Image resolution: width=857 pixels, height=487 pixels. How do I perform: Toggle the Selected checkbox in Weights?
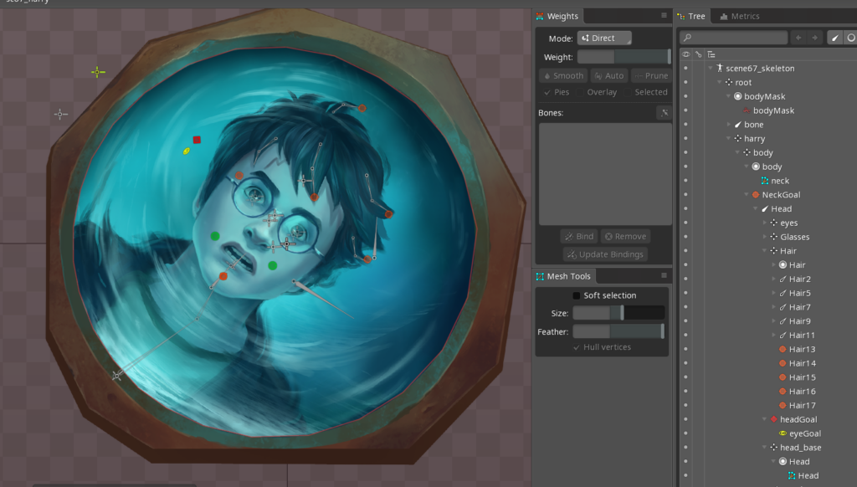(628, 92)
